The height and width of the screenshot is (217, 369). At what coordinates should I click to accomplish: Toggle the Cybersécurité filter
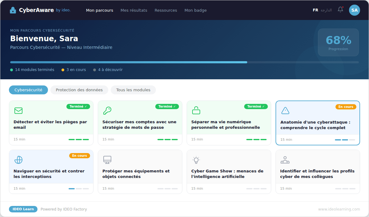click(28, 90)
